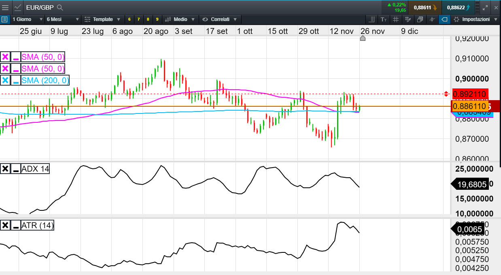Click the grid drawing tools icon
The image size is (501, 275).
pos(408,19)
